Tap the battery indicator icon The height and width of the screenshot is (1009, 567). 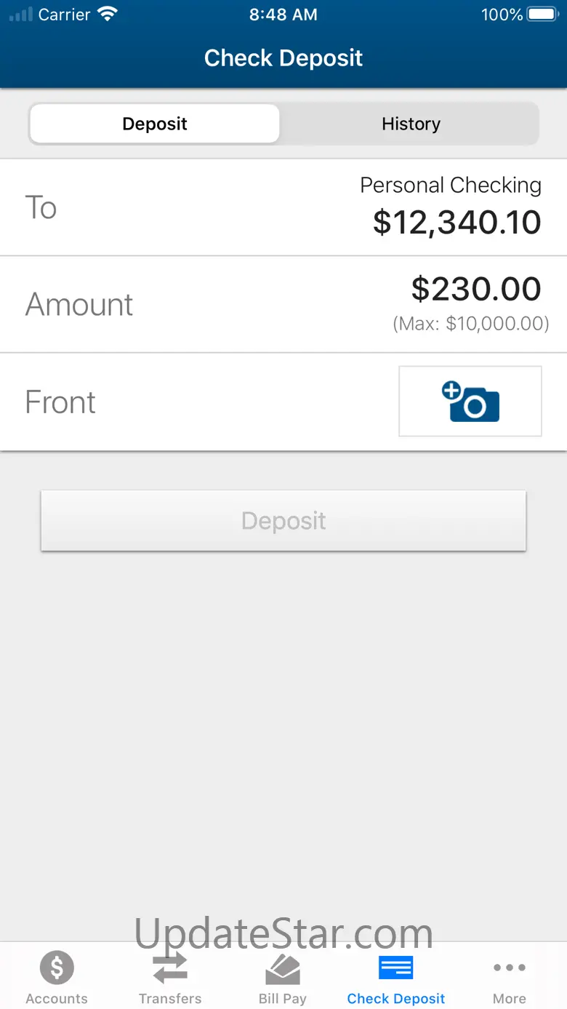point(542,15)
